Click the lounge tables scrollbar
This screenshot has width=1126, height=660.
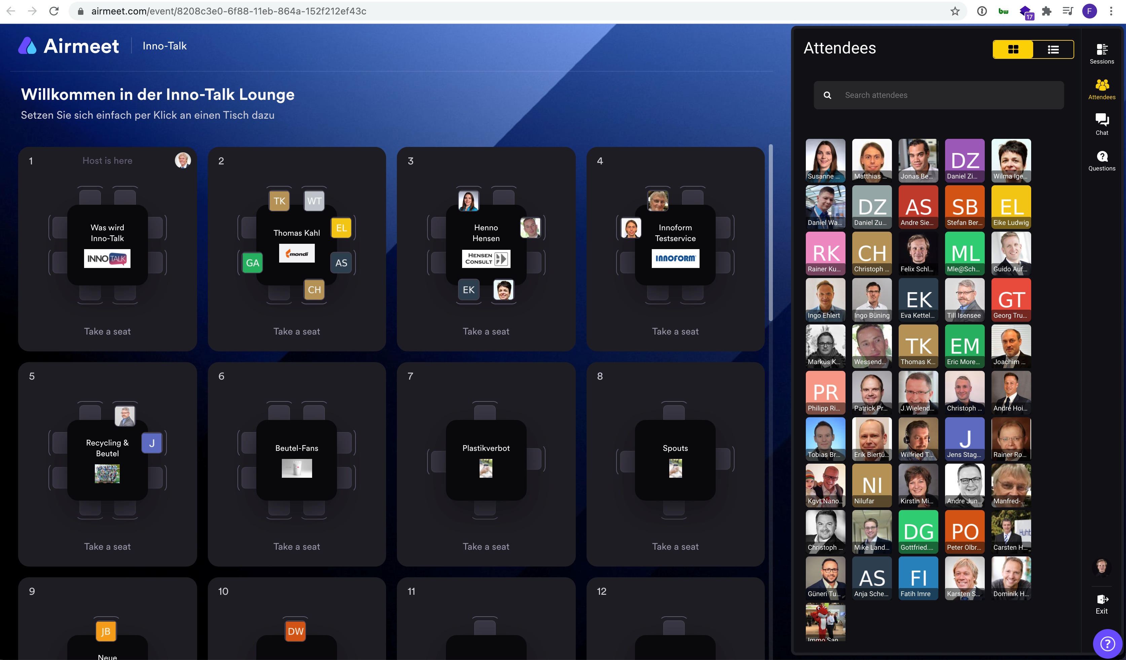[x=770, y=232]
